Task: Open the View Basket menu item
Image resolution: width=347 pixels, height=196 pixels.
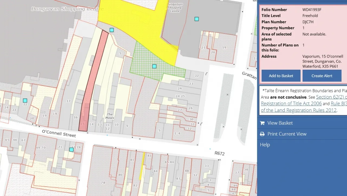Action: point(280,123)
